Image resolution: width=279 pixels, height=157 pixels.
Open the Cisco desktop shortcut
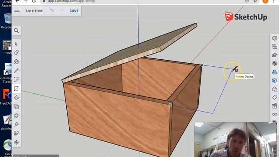point(7,147)
